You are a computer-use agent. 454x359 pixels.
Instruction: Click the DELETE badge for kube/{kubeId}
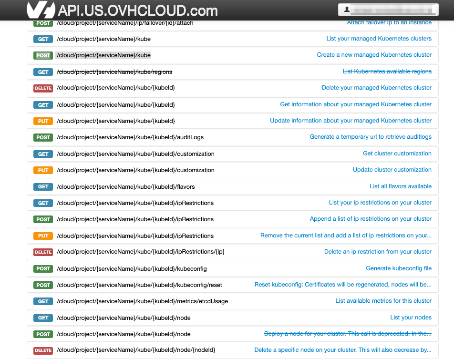pos(43,88)
